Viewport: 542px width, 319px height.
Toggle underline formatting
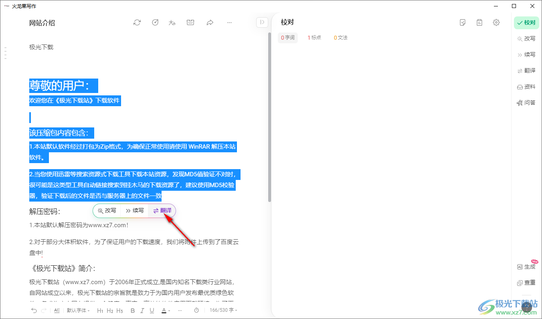pos(152,311)
